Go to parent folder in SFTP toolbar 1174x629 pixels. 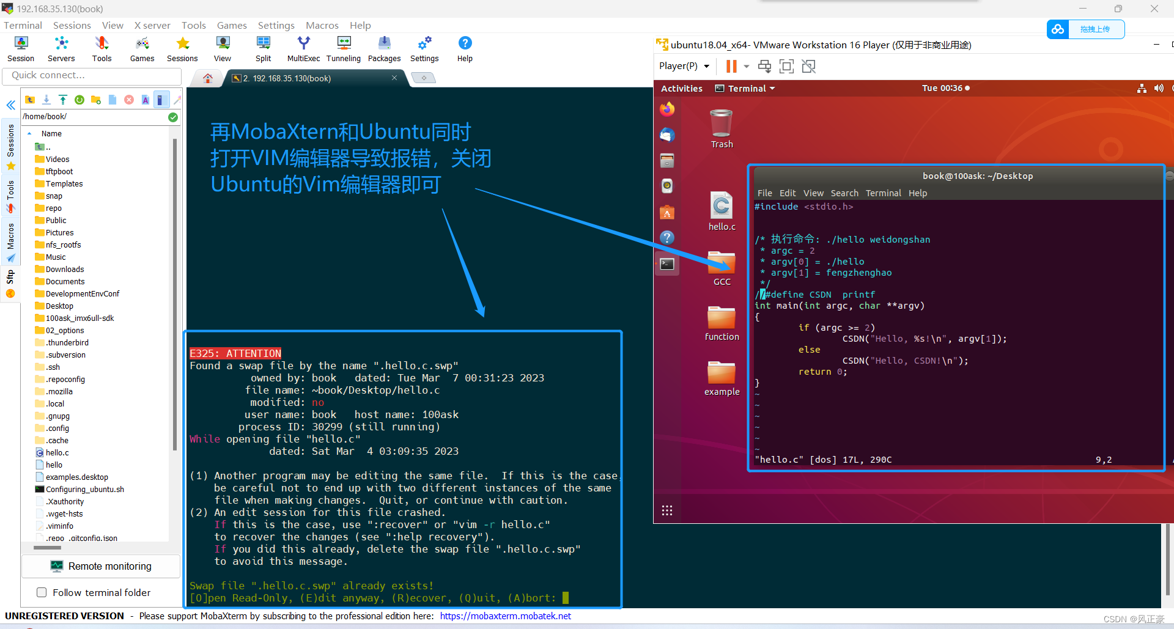(x=30, y=100)
